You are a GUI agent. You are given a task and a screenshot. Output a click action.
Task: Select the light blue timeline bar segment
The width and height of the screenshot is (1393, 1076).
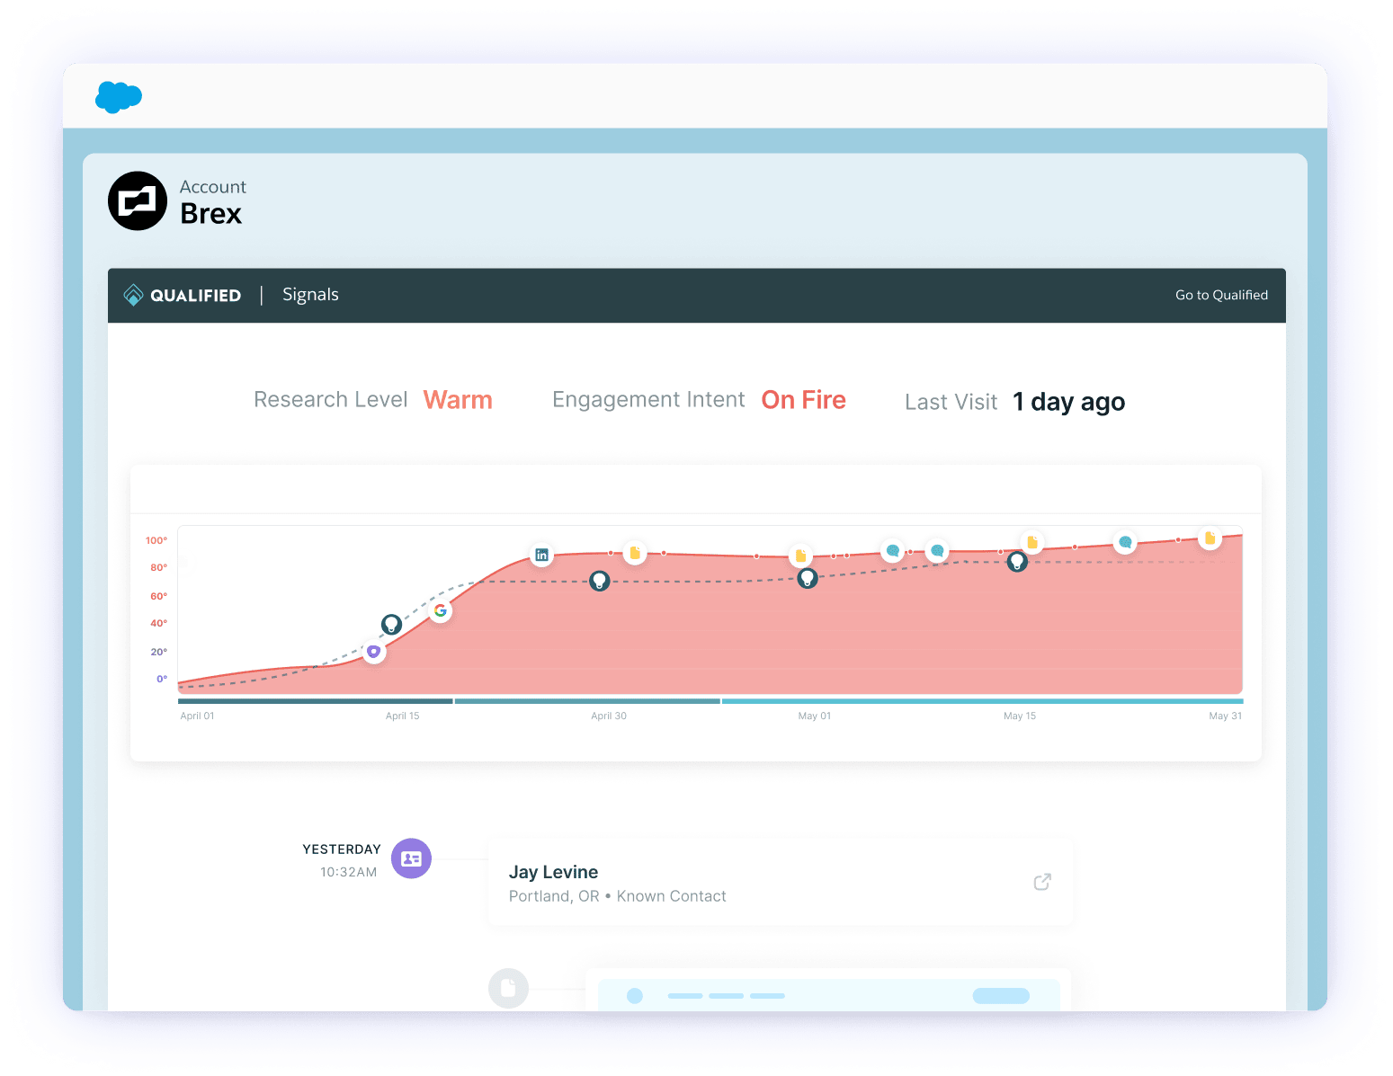coord(983,701)
